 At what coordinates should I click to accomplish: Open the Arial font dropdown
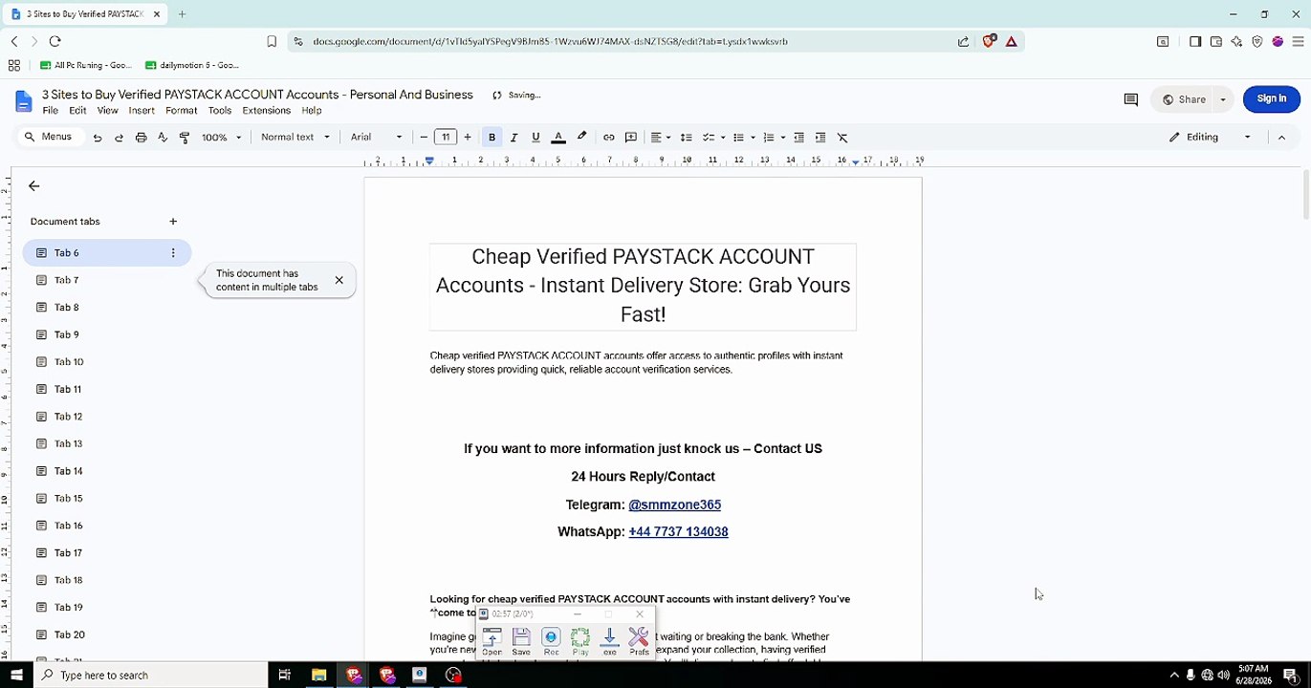377,138
